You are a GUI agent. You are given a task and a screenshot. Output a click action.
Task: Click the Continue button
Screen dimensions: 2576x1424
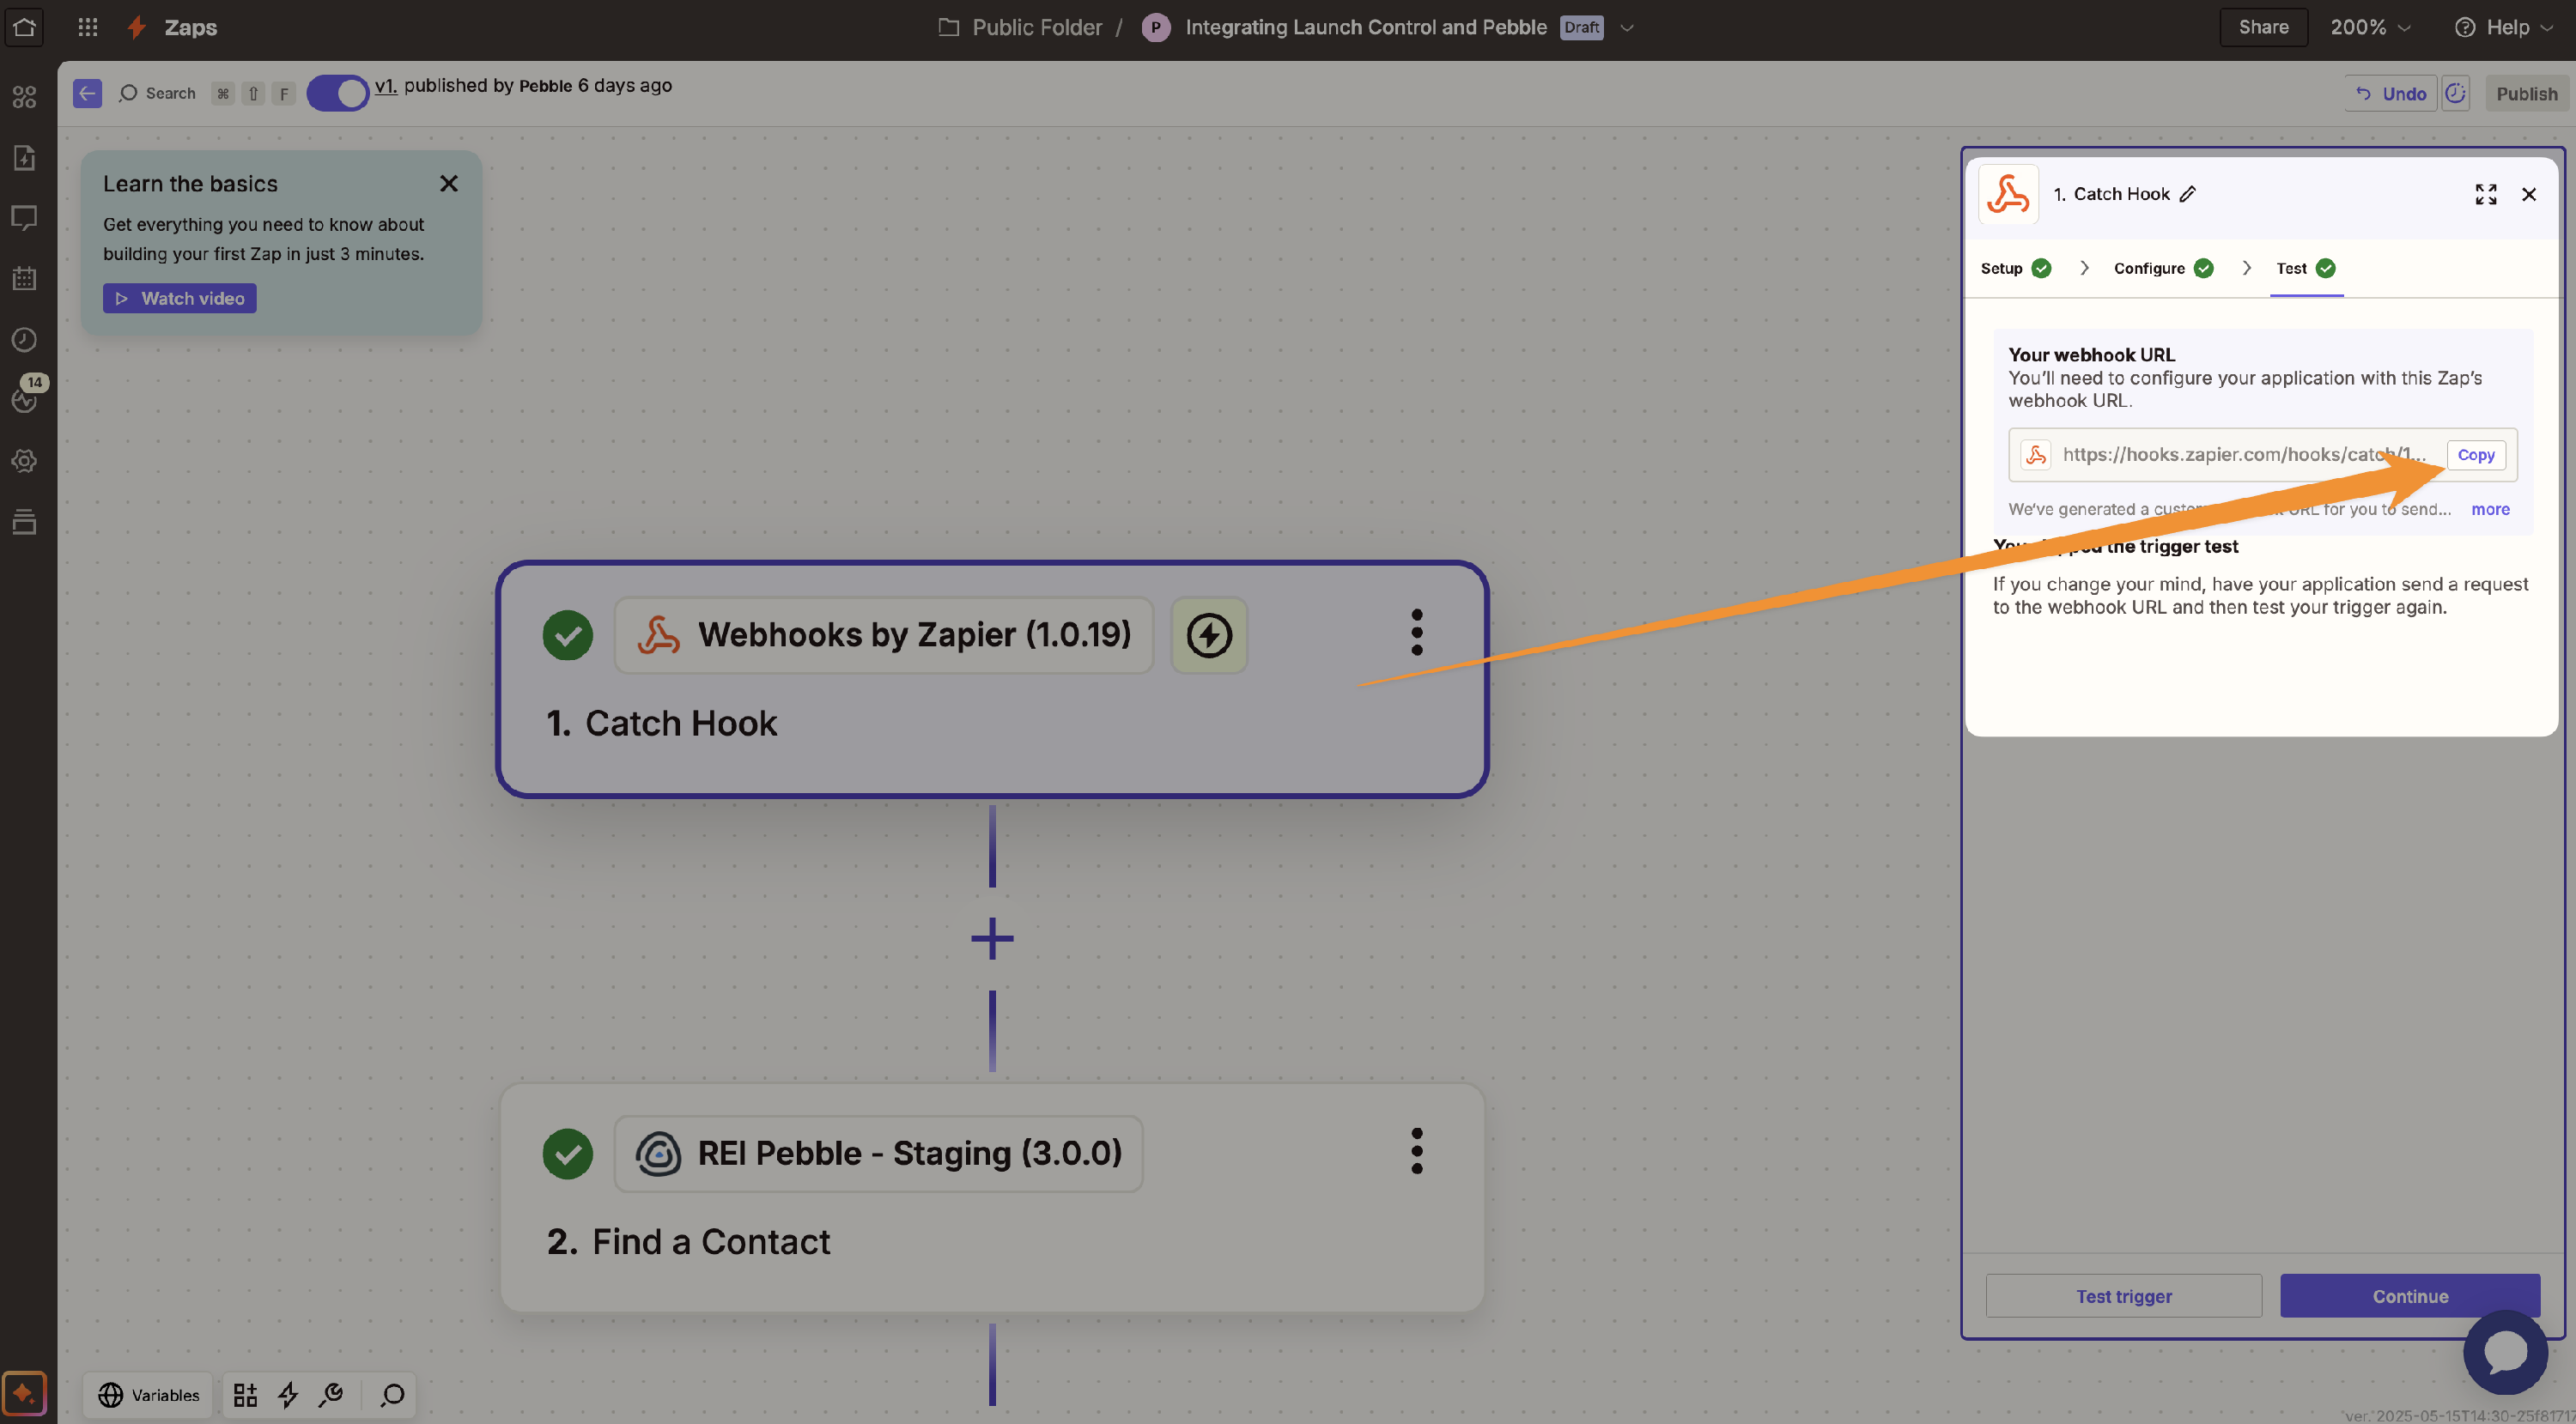pos(2409,1296)
